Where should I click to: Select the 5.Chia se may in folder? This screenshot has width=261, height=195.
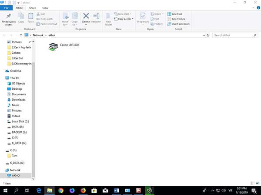(21, 64)
